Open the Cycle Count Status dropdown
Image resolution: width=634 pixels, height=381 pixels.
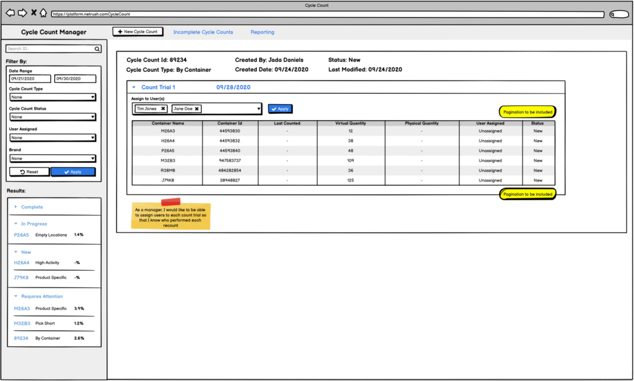53,116
